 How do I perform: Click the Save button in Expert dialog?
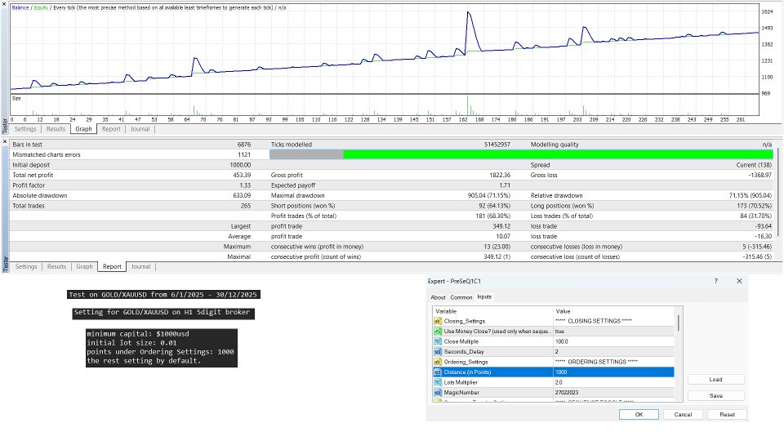[715, 395]
